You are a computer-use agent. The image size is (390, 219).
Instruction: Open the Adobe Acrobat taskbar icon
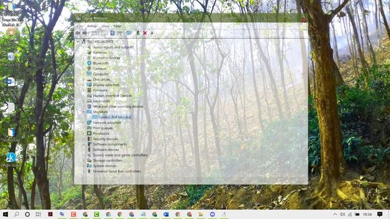tap(50, 214)
